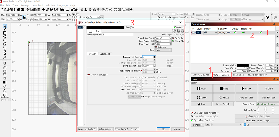The width and height of the screenshot is (279, 137).
Task: Select the Ellipse tool
Action: pyautogui.click(x=5, y=36)
